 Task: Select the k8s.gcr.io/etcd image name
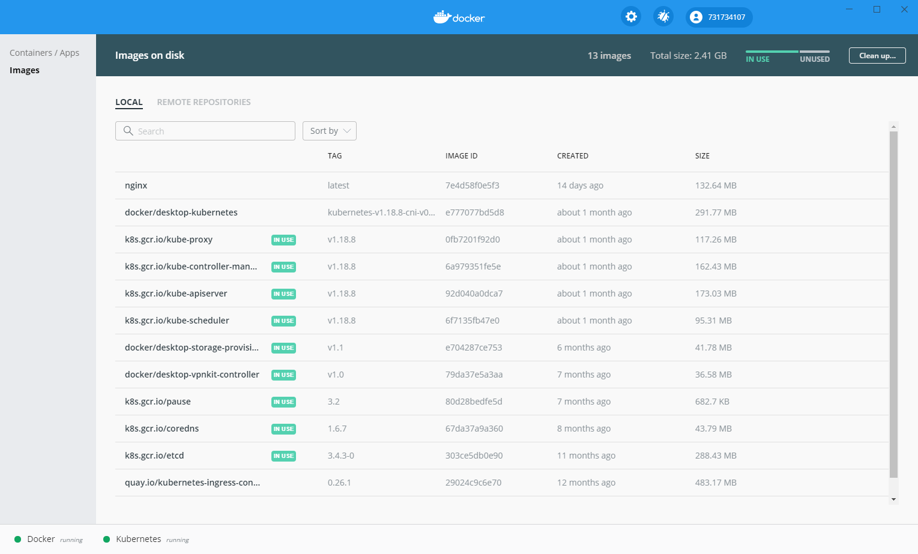pos(154,456)
